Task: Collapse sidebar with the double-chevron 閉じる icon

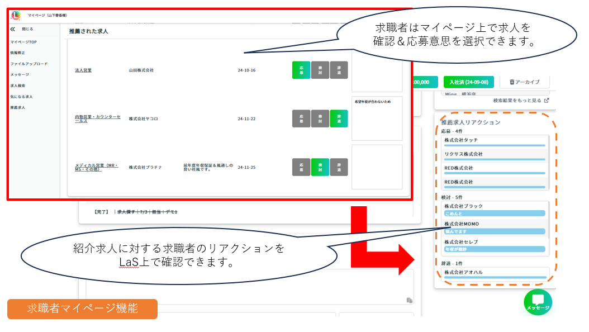Action: [x=13, y=29]
